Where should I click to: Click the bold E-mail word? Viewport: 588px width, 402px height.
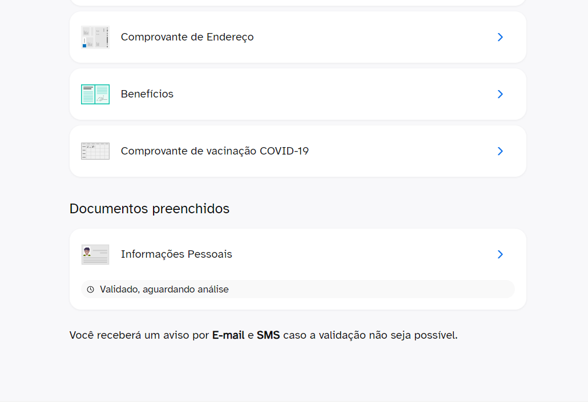click(228, 335)
